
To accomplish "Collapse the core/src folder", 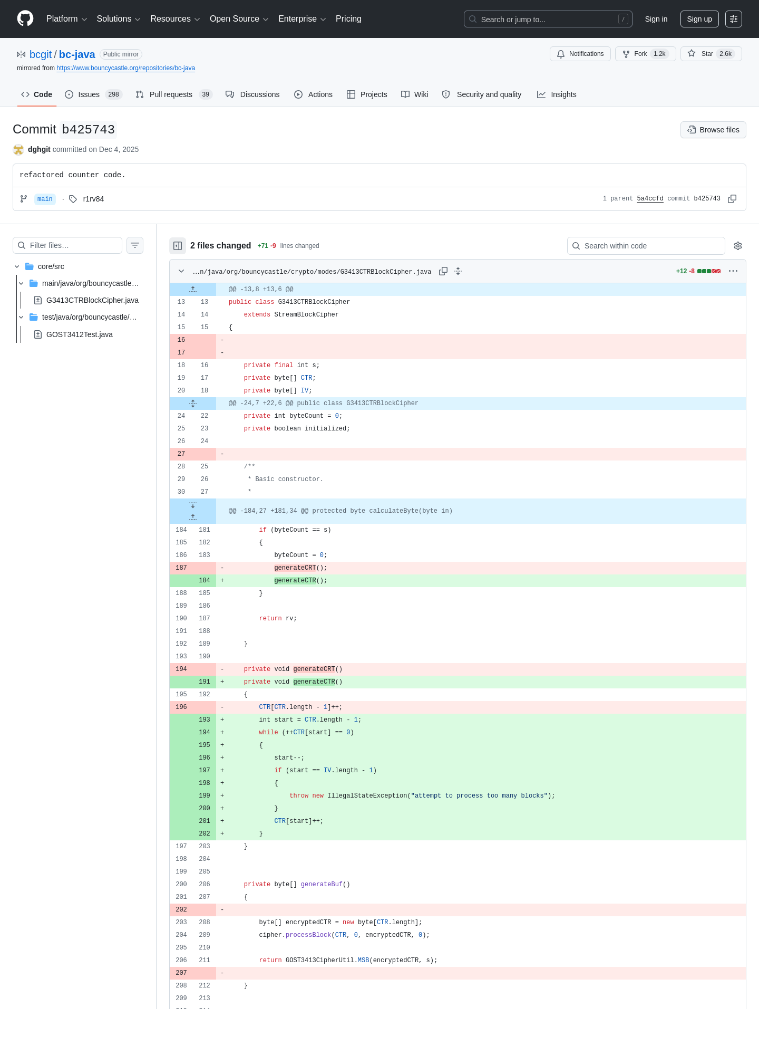I will [x=17, y=266].
